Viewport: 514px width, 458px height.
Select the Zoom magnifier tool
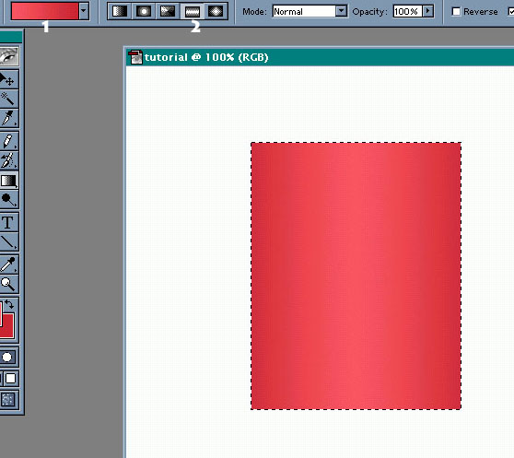[x=8, y=284]
